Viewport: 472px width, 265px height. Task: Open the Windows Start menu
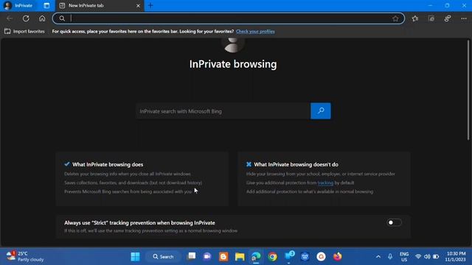point(135,257)
